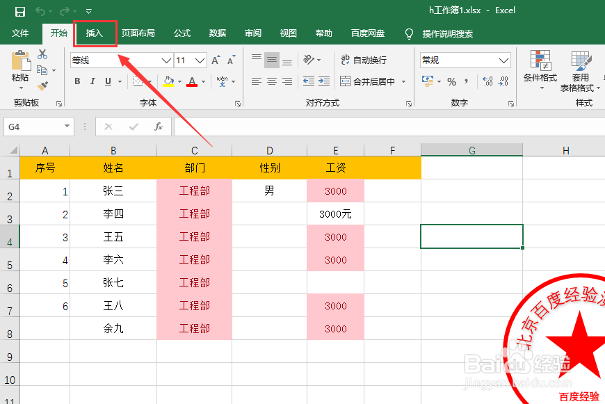Select the Format Painter brush
The height and width of the screenshot is (404, 605).
(x=44, y=86)
